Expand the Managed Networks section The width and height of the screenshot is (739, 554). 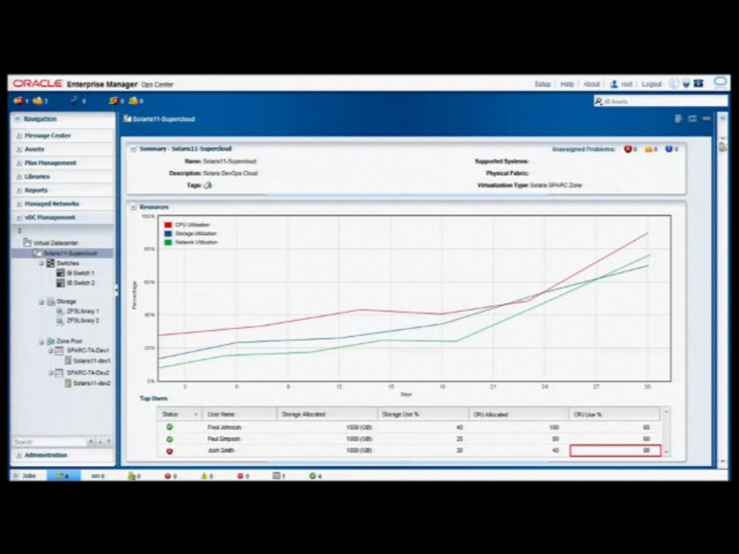[x=19, y=204]
